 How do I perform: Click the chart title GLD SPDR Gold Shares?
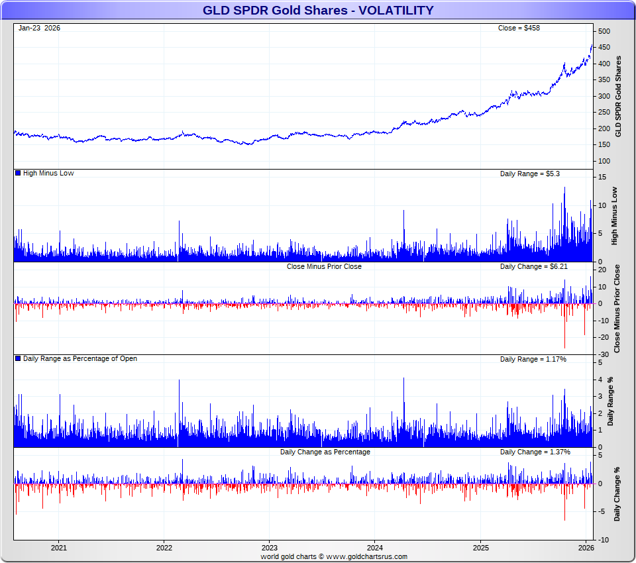318,11
